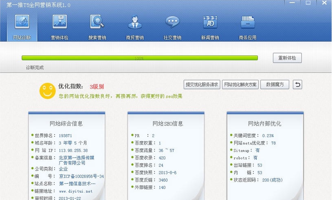
Task: Click the yellow smiley face icon
Action: (x=48, y=91)
